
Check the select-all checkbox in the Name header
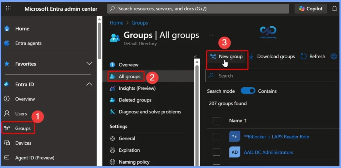click(x=216, y=121)
